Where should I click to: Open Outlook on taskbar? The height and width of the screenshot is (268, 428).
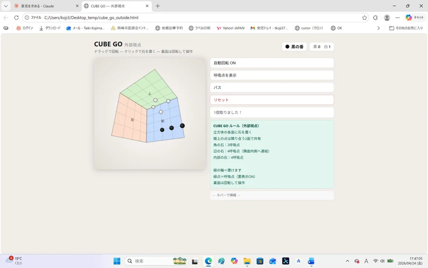pos(272,261)
